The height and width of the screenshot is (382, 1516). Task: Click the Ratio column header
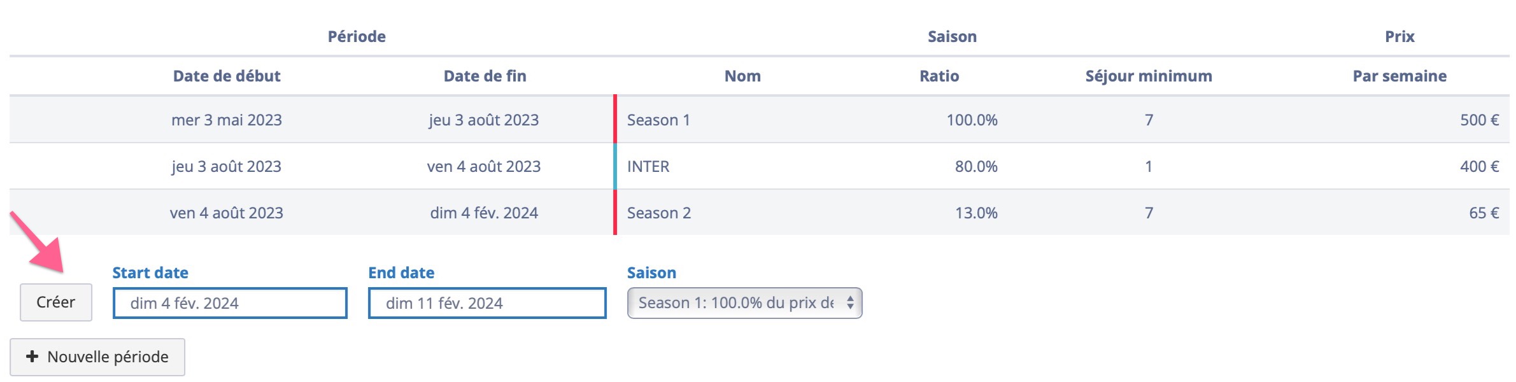click(x=939, y=76)
